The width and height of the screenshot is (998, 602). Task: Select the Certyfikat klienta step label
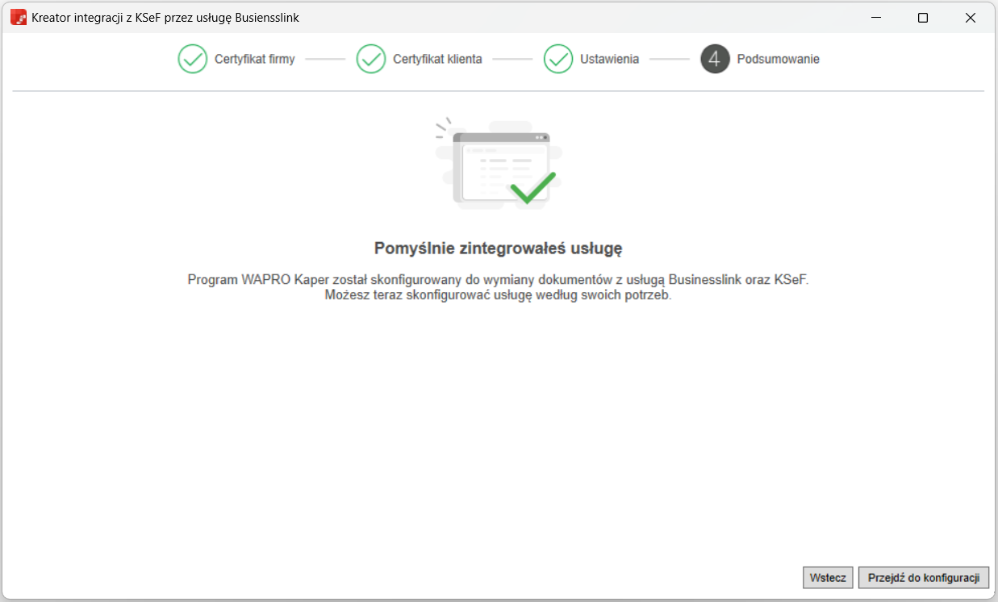437,59
